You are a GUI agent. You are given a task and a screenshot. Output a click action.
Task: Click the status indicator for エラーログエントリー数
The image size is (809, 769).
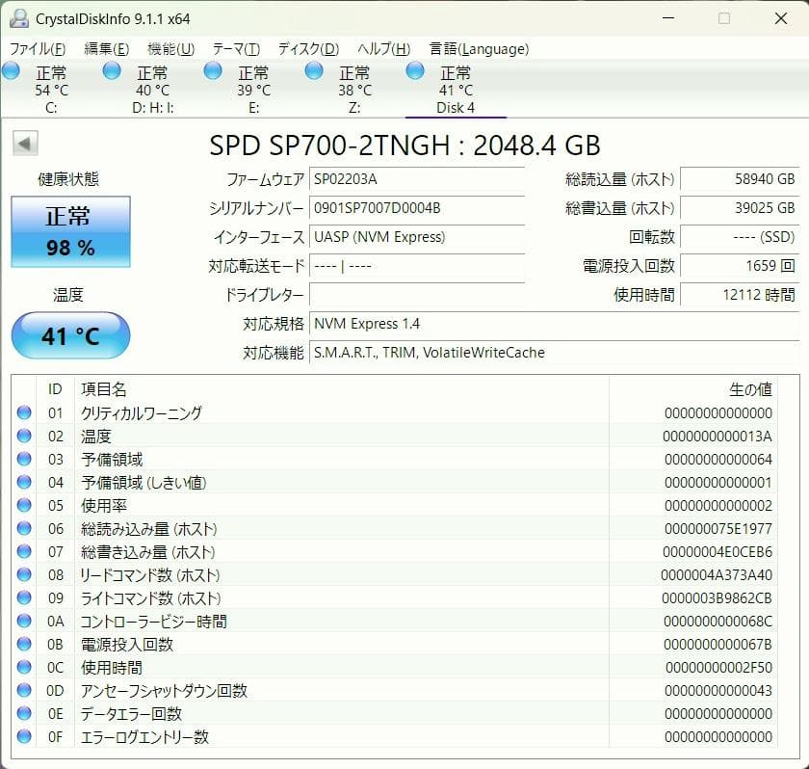tap(23, 736)
